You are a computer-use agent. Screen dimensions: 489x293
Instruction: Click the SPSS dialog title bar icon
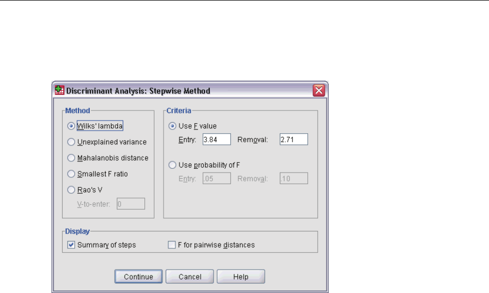coord(59,90)
